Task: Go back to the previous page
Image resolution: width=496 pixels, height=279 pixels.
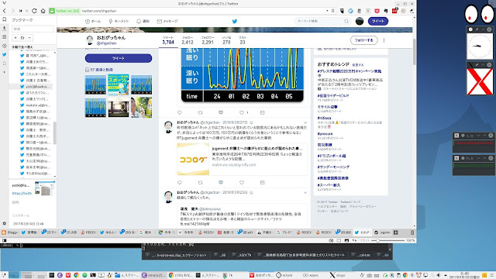Action: (x=5, y=11)
